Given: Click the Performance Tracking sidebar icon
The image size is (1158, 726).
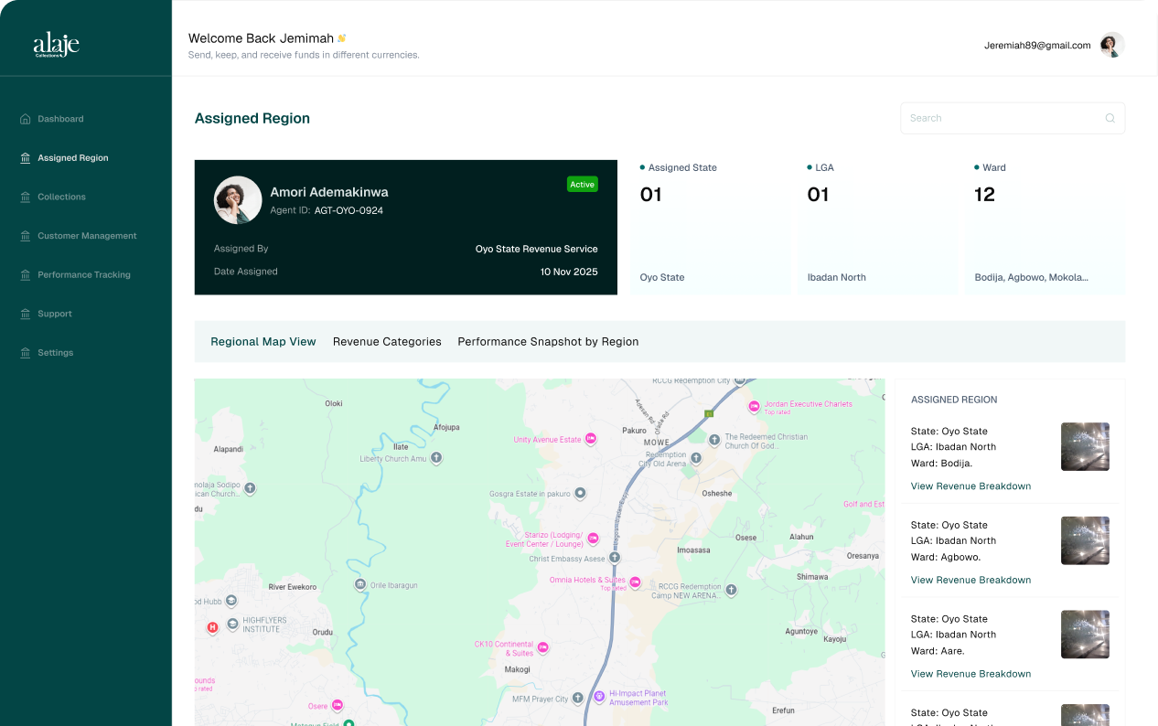Looking at the screenshot, I should (x=25, y=274).
